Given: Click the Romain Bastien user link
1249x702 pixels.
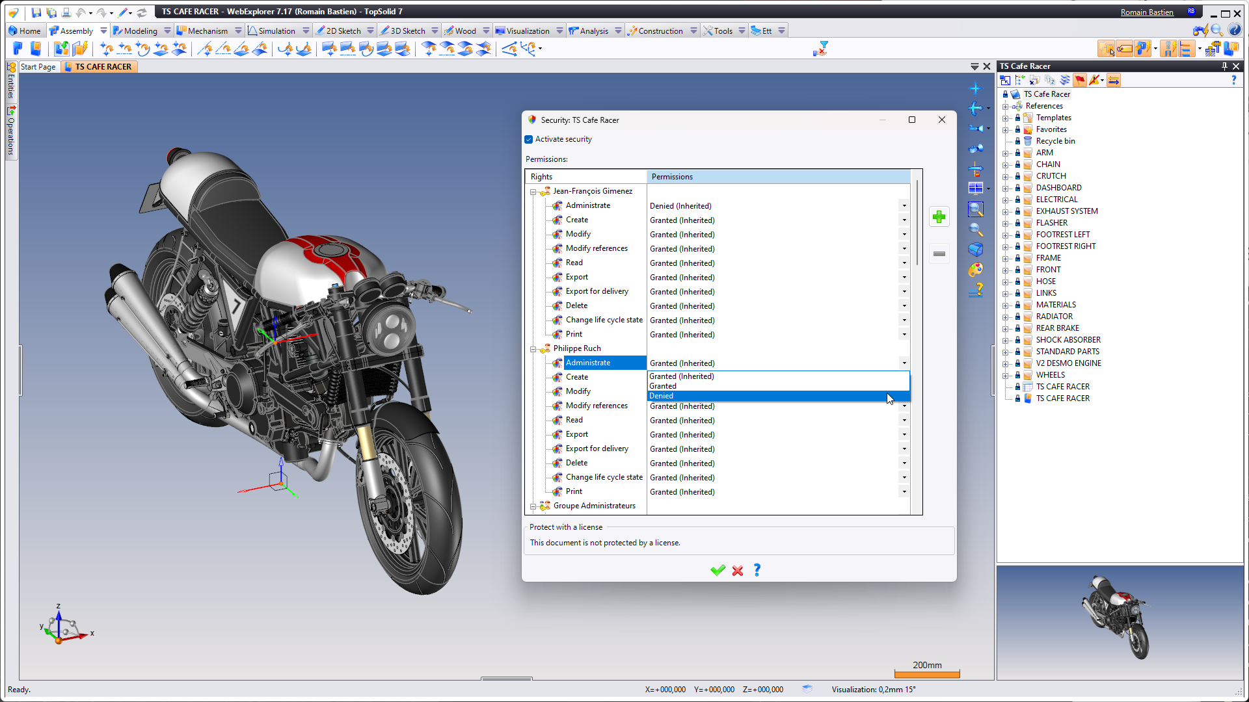Looking at the screenshot, I should tap(1147, 12).
